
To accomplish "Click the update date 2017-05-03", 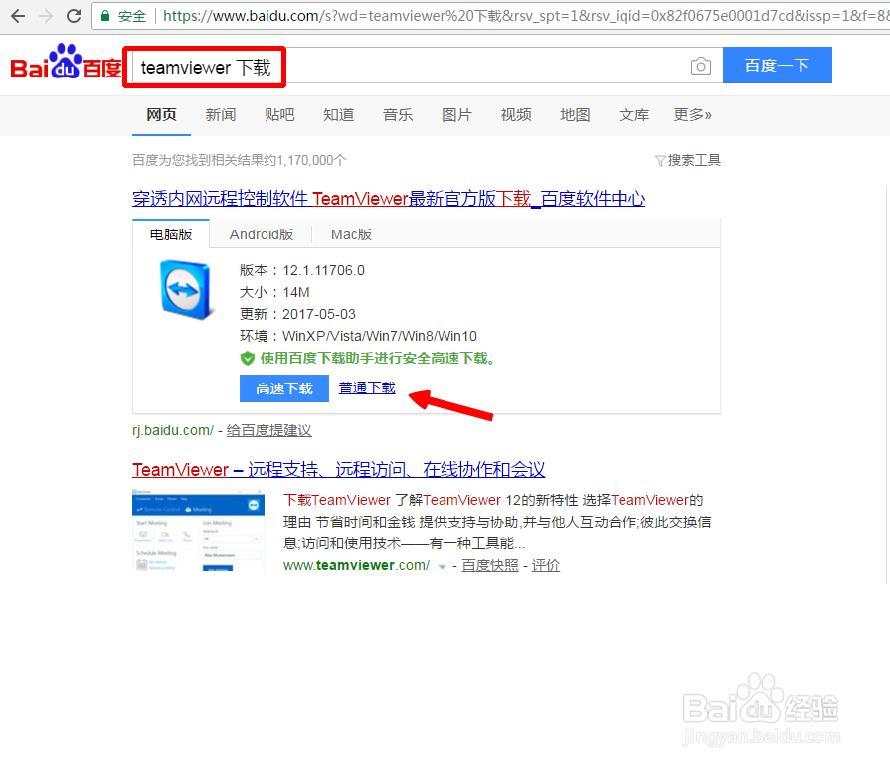I will pos(319,314).
